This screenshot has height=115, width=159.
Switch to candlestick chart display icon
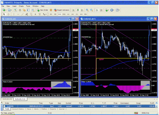coord(78,10)
